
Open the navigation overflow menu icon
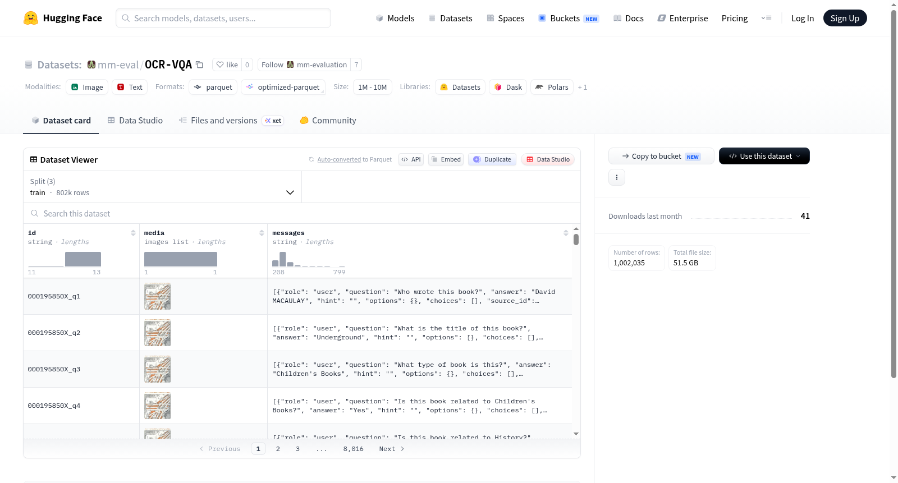(x=766, y=18)
